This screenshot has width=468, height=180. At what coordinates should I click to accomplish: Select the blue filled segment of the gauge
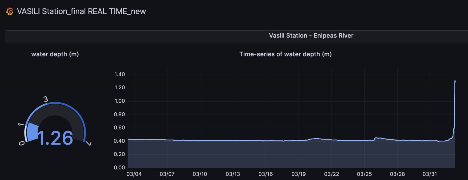32,132
